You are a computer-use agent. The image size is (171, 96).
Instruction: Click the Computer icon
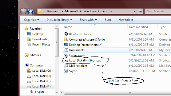[x=26, y=65]
